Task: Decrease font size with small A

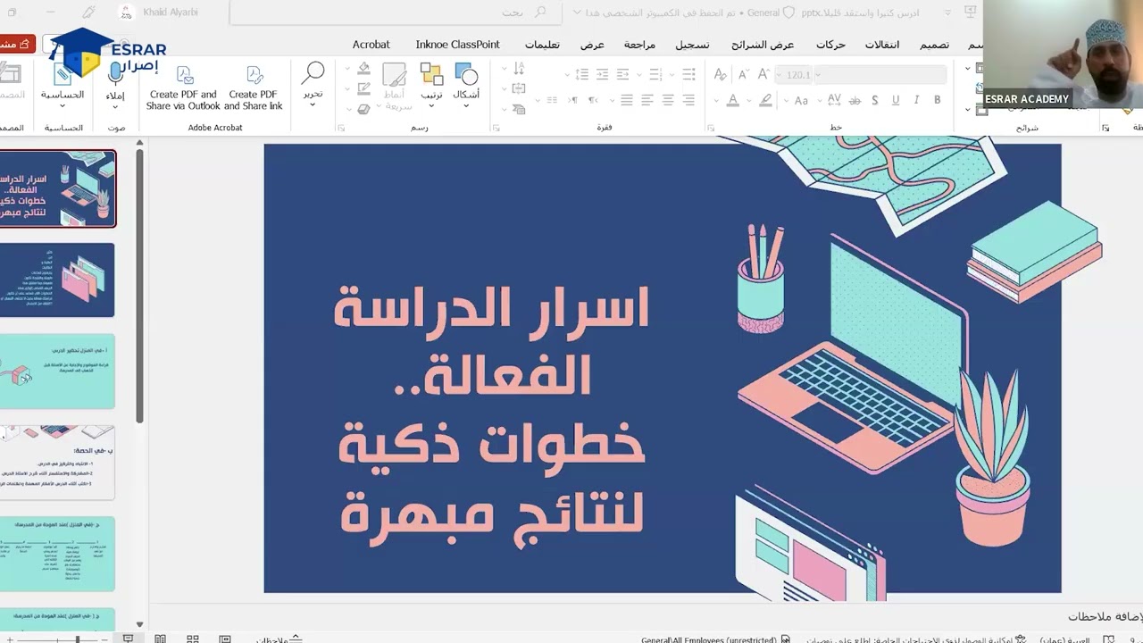Action: tap(744, 75)
